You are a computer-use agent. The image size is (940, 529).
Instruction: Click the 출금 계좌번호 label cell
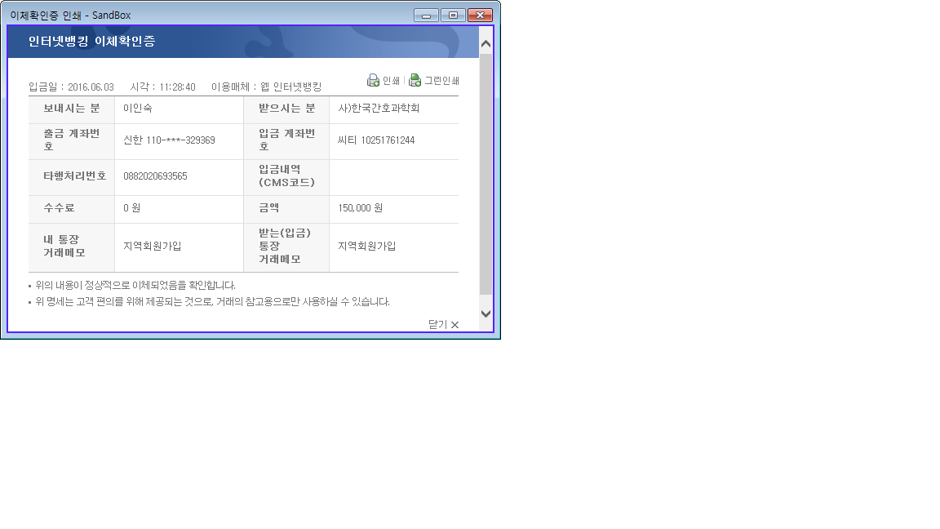click(x=71, y=140)
